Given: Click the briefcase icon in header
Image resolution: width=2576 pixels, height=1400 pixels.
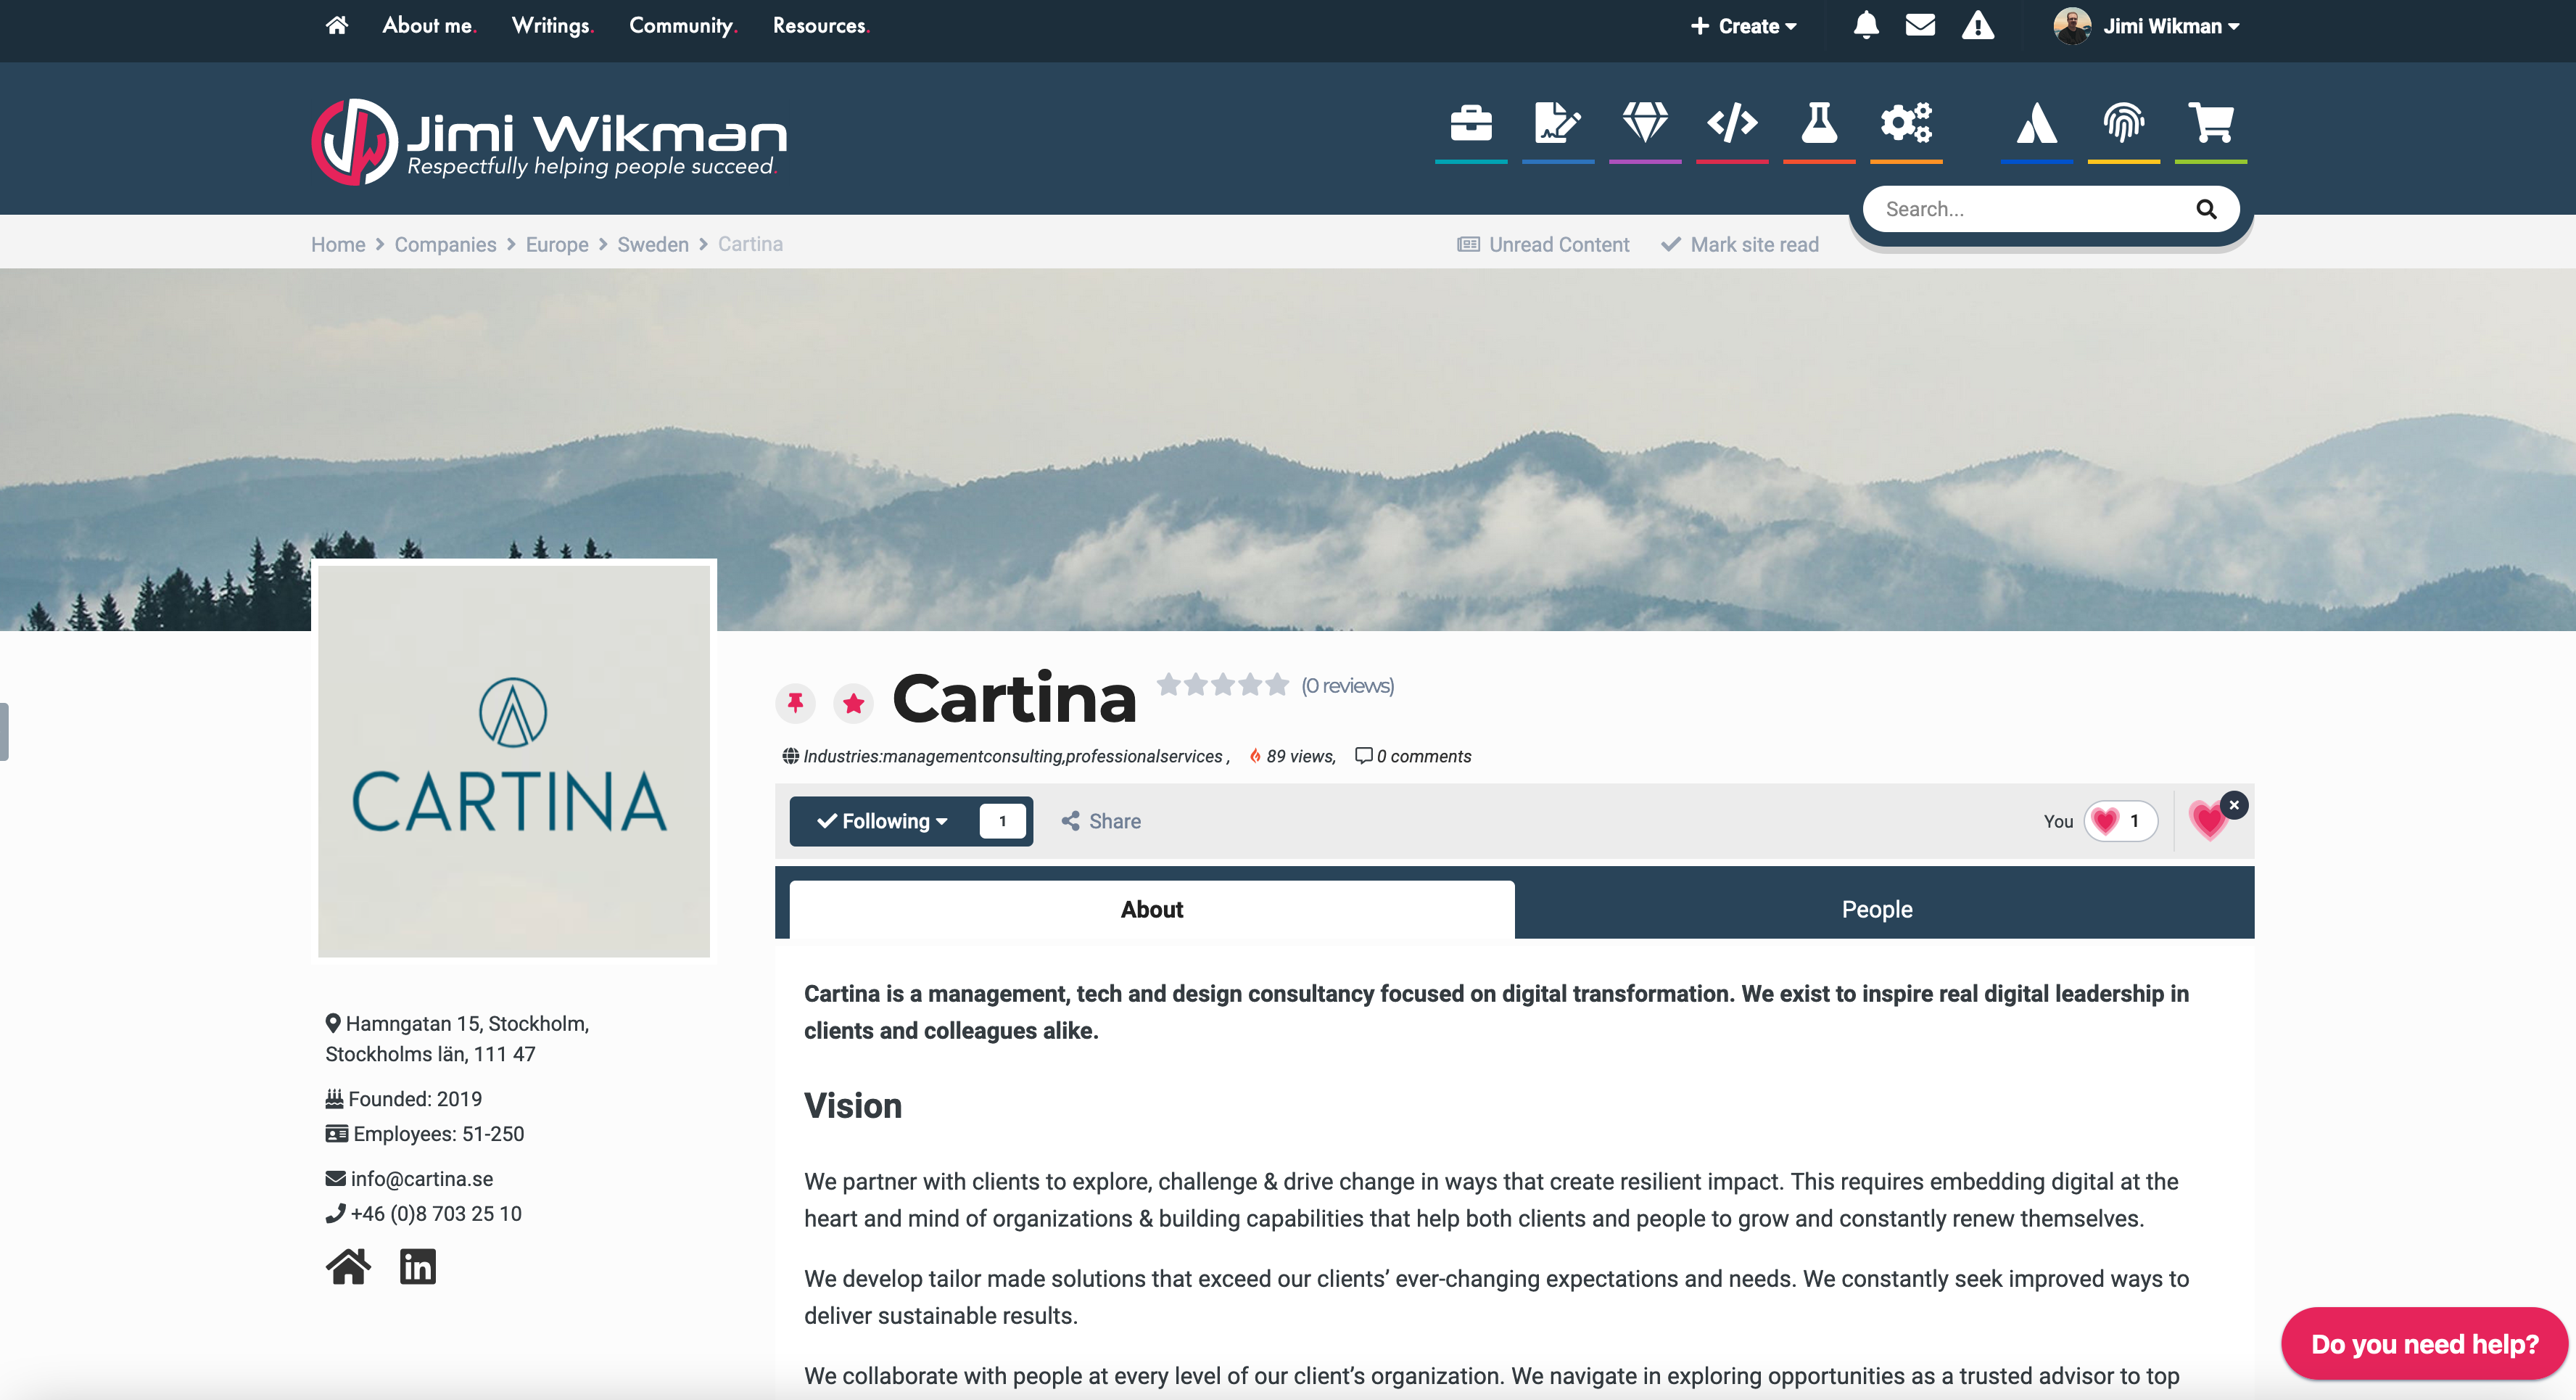Looking at the screenshot, I should coord(1471,124).
